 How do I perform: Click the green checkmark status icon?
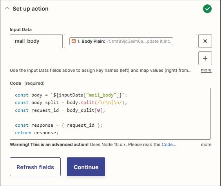click(x=207, y=9)
